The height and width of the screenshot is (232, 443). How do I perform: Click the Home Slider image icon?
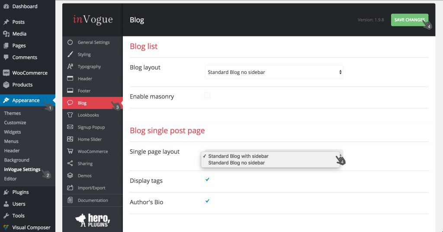coord(70,139)
